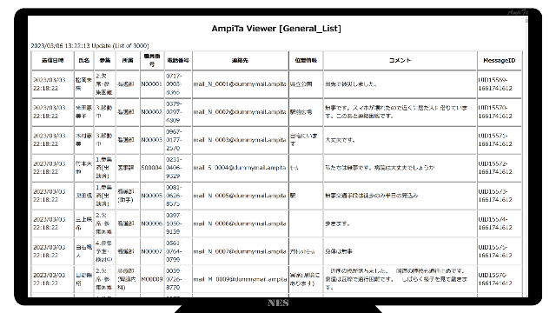The width and height of the screenshot is (556, 313).
Task: Click the mail_N_0006@dummymail.ampita address
Action: pyautogui.click(x=240, y=223)
